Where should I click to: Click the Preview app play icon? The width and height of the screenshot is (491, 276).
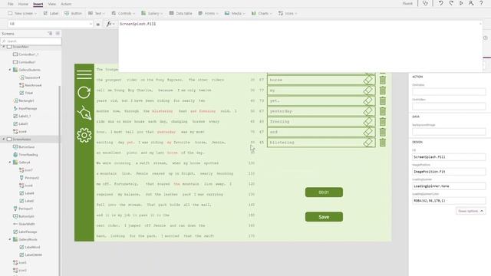coord(461,3)
